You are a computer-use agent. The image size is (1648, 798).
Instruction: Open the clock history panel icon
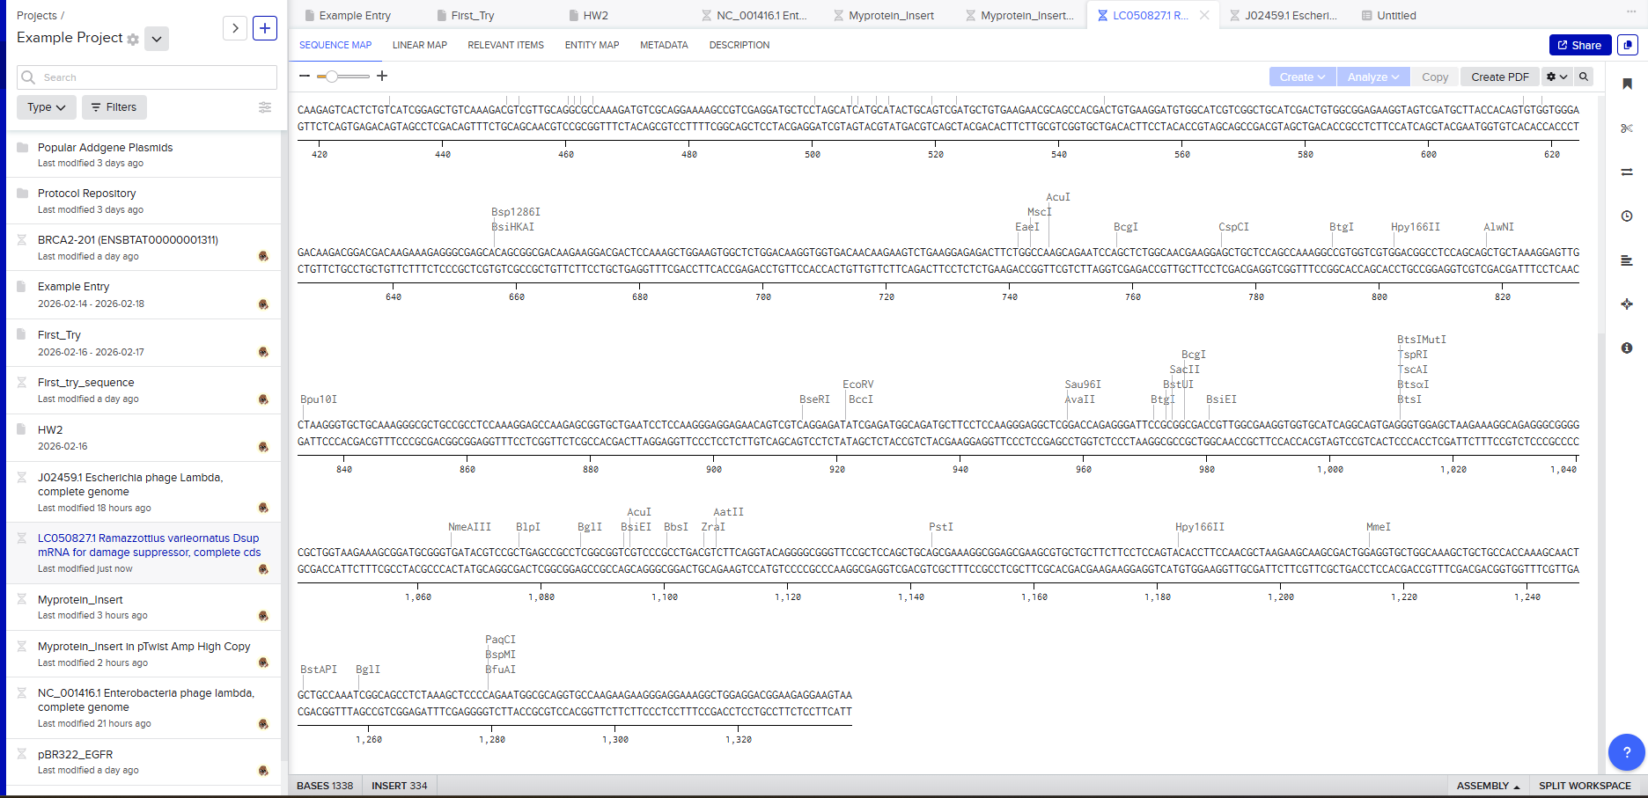tap(1627, 216)
